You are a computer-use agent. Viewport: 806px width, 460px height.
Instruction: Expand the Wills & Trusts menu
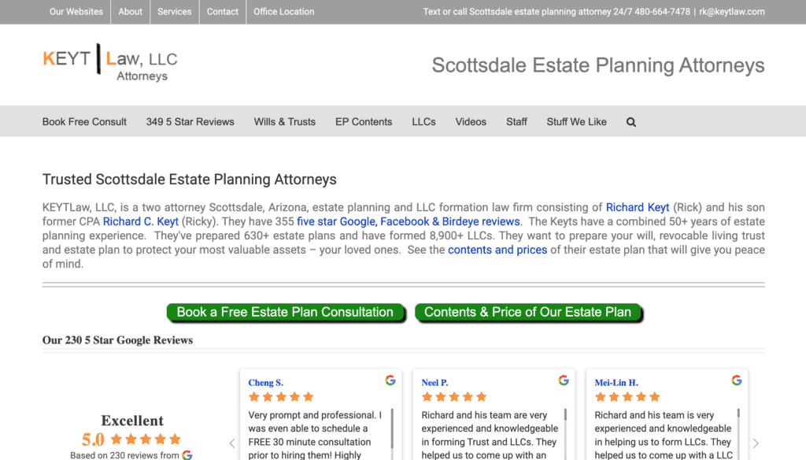pyautogui.click(x=284, y=122)
